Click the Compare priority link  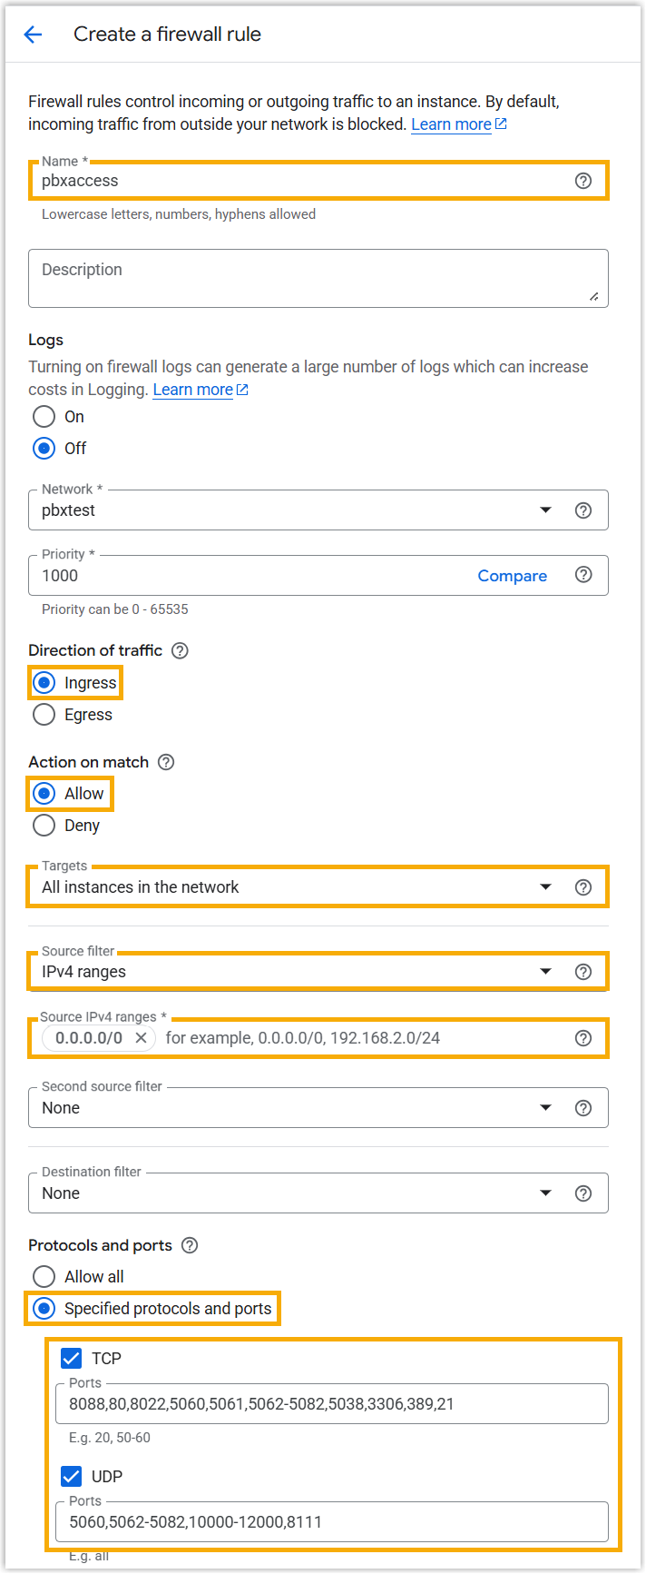pos(512,576)
